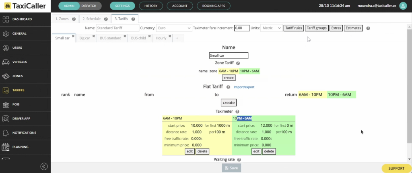This screenshot has width=412, height=173.
Task: Open the Notifications bell icon
Action: [6, 133]
